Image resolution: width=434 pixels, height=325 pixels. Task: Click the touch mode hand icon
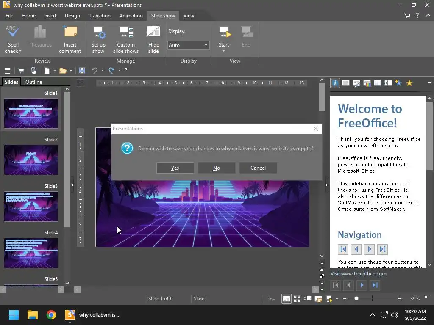[33, 71]
